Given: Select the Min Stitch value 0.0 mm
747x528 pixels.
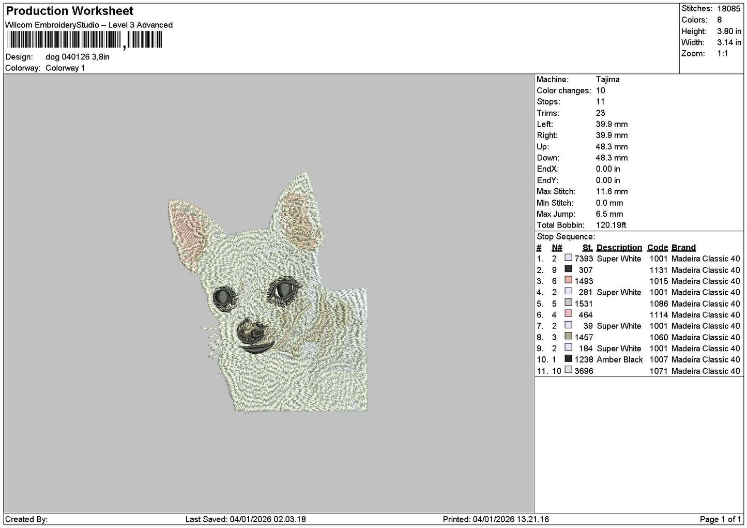Looking at the screenshot, I should 609,203.
